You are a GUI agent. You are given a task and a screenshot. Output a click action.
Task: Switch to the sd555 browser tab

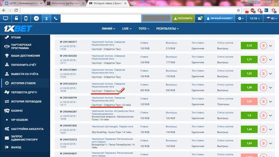click(23, 3)
